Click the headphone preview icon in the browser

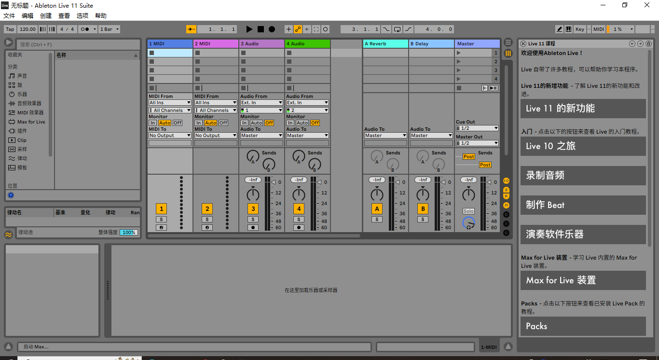[x=11, y=195]
